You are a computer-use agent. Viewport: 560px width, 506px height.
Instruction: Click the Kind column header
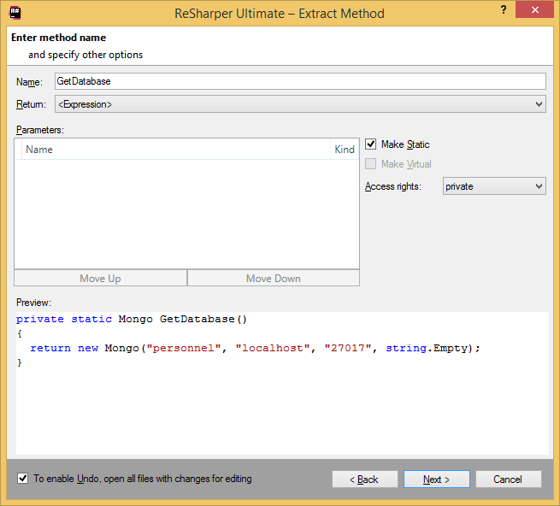pyautogui.click(x=345, y=150)
